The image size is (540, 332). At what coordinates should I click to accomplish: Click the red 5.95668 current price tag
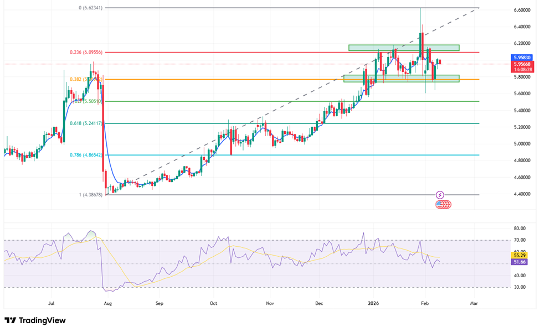click(522, 64)
